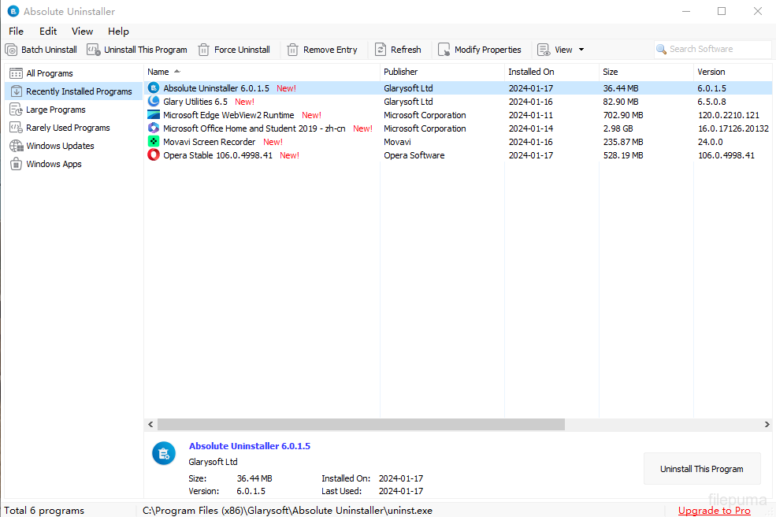776x517 pixels.
Task: Click the Absolute Uninstaller title bar logo
Action: click(13, 11)
